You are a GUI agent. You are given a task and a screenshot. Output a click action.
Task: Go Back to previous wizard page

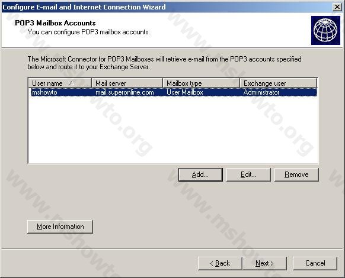point(220,263)
